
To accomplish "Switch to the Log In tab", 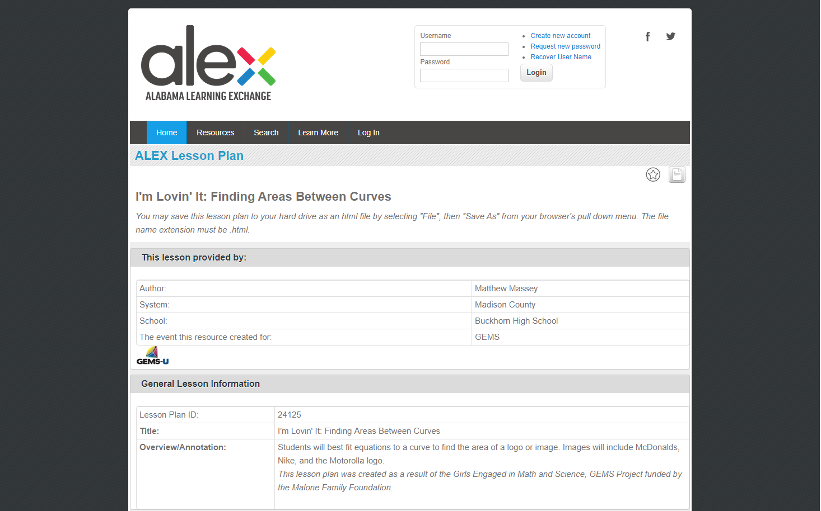I will [x=368, y=133].
